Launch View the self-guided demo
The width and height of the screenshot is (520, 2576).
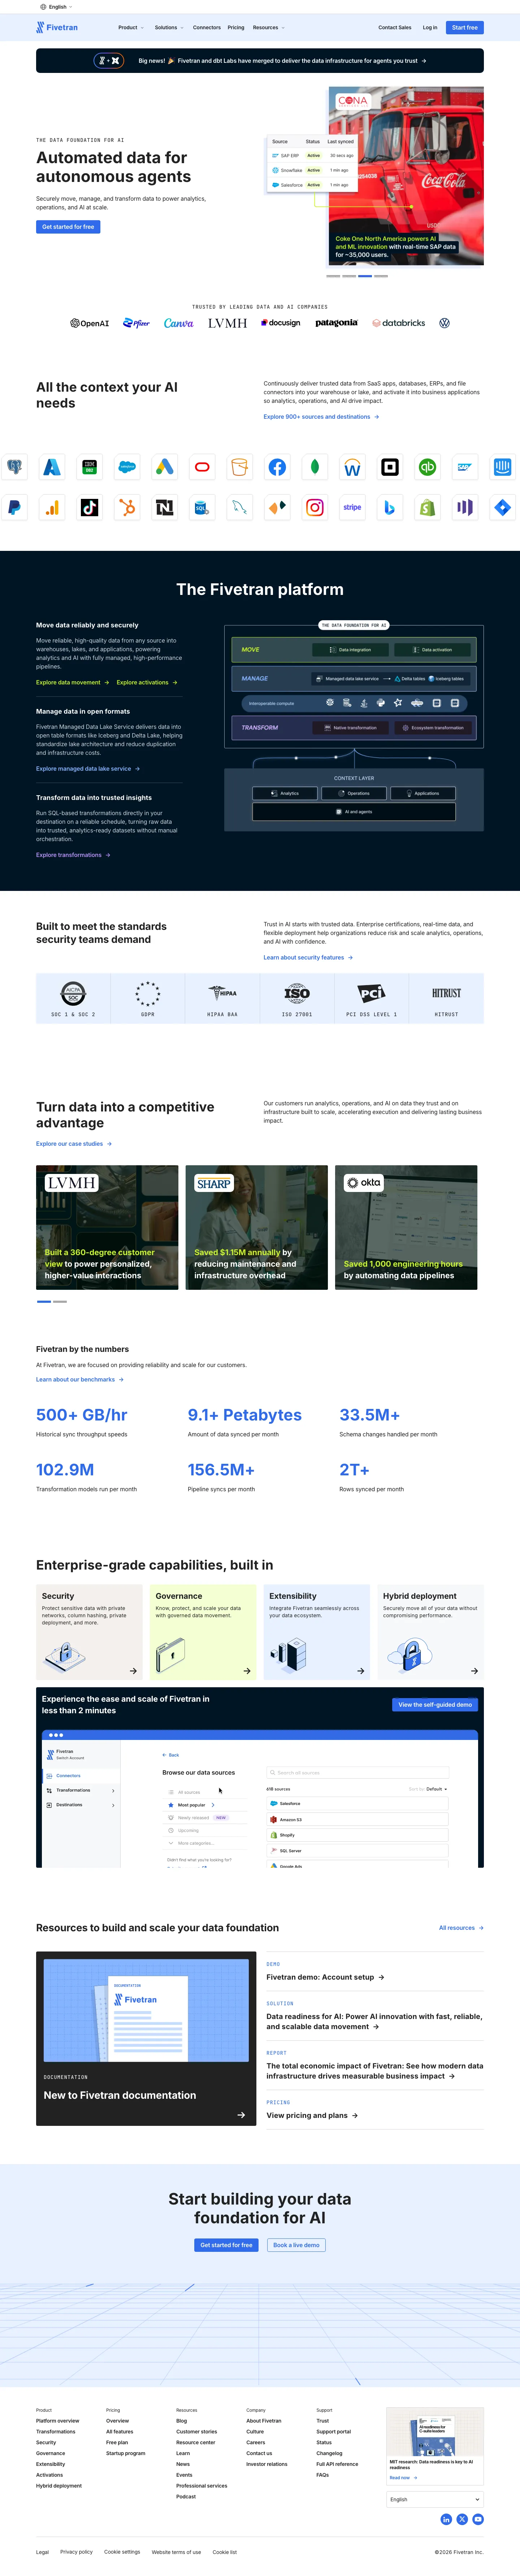(435, 1705)
